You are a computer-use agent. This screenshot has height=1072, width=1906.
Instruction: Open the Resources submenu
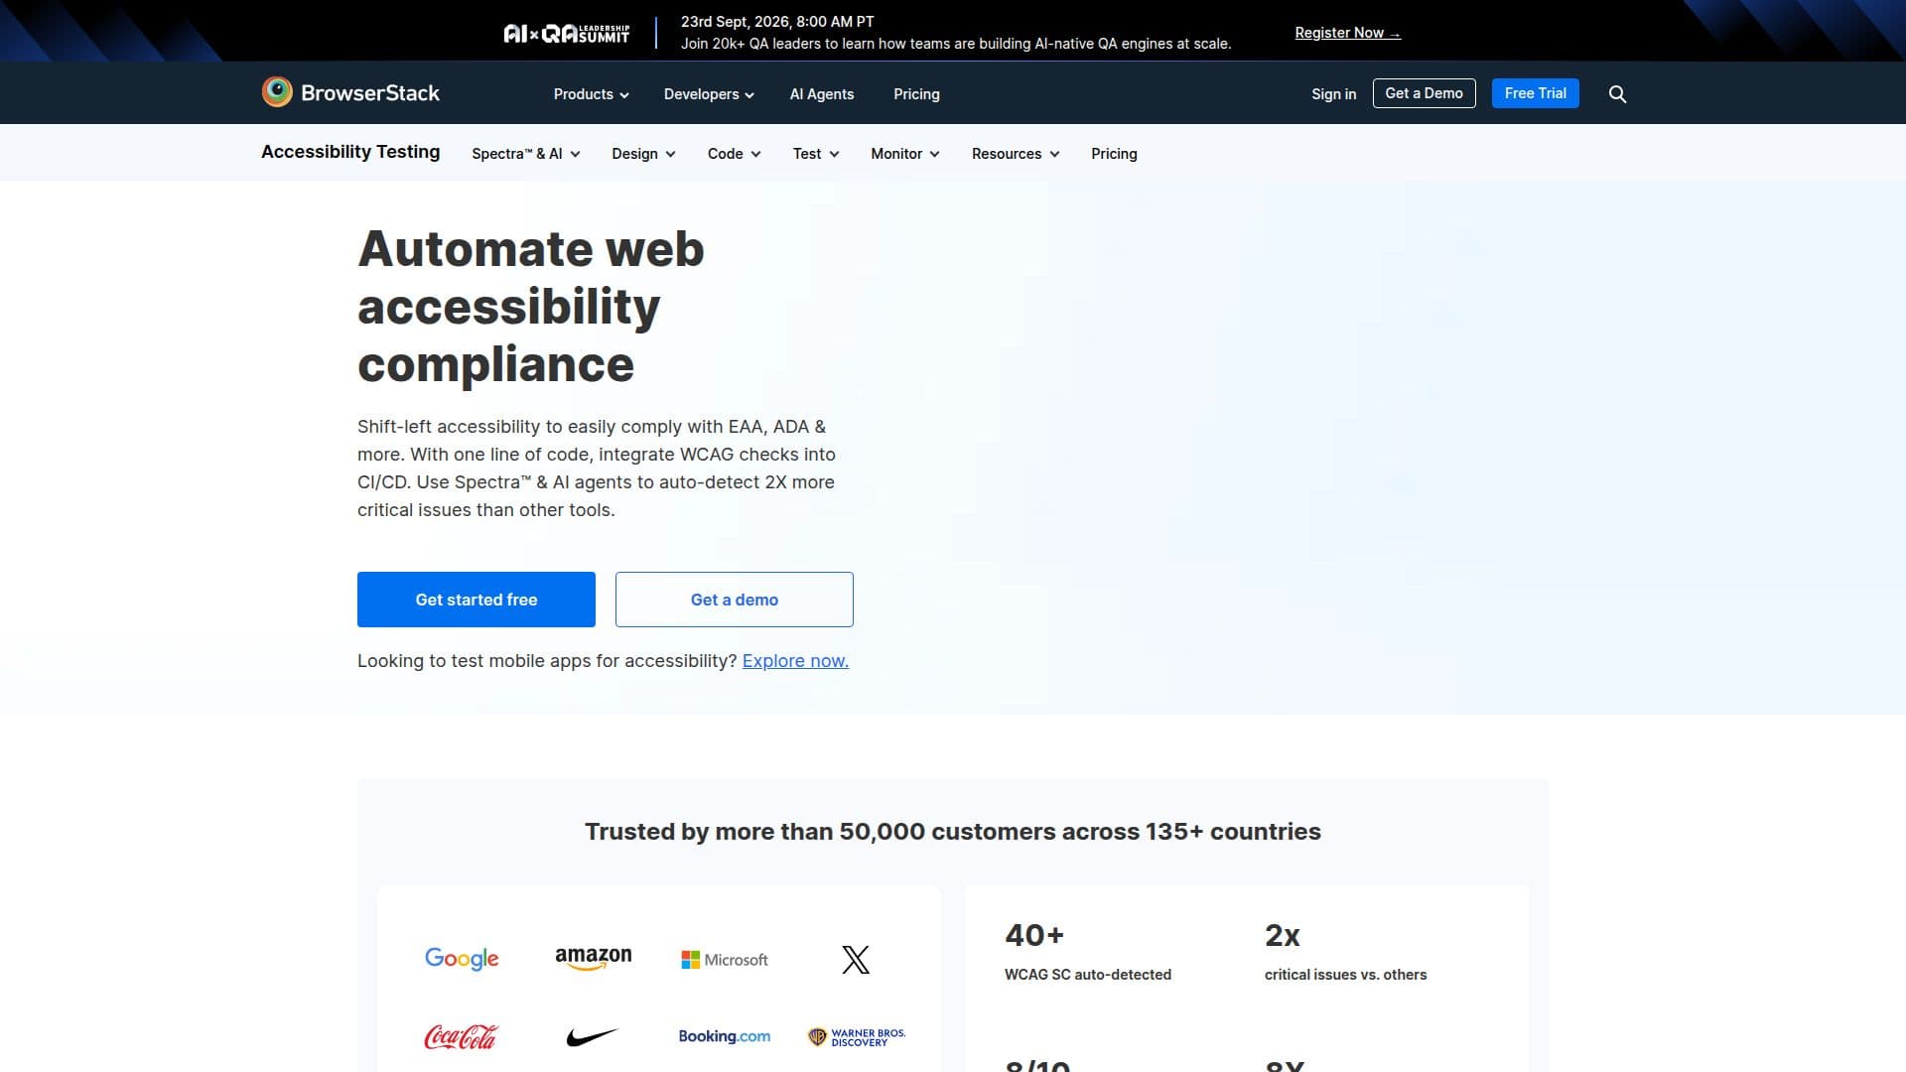pos(1016,154)
